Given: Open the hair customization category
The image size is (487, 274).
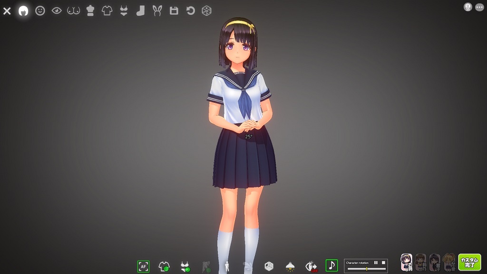Looking at the screenshot, I should pyautogui.click(x=23, y=11).
